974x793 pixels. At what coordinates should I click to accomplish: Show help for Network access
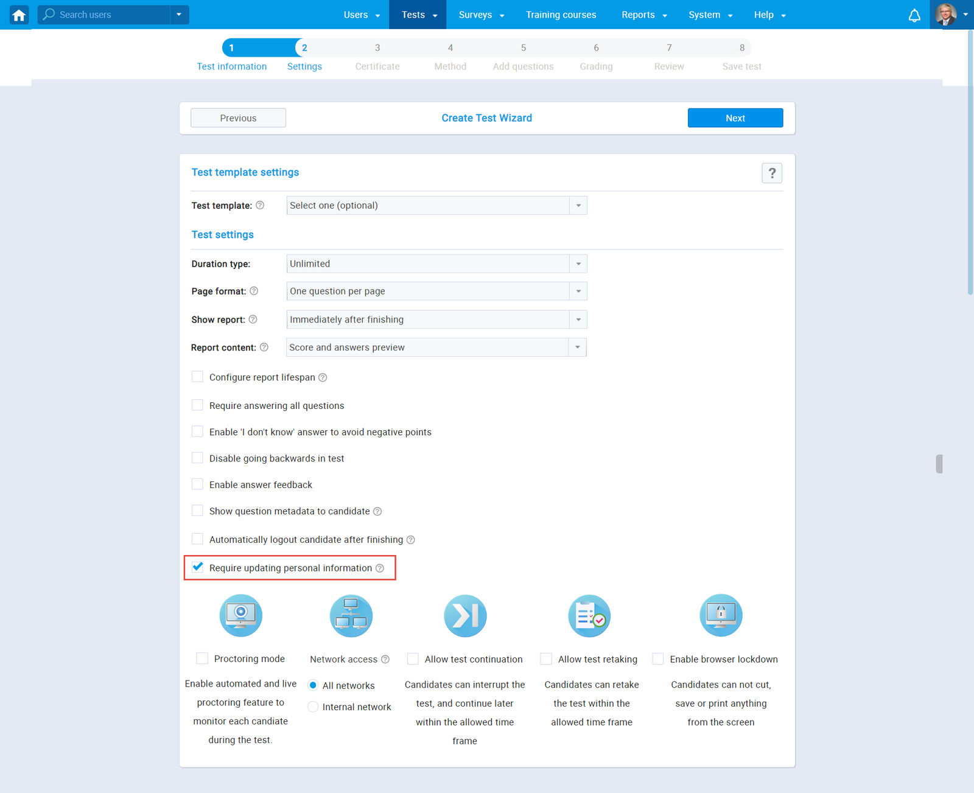coord(385,659)
